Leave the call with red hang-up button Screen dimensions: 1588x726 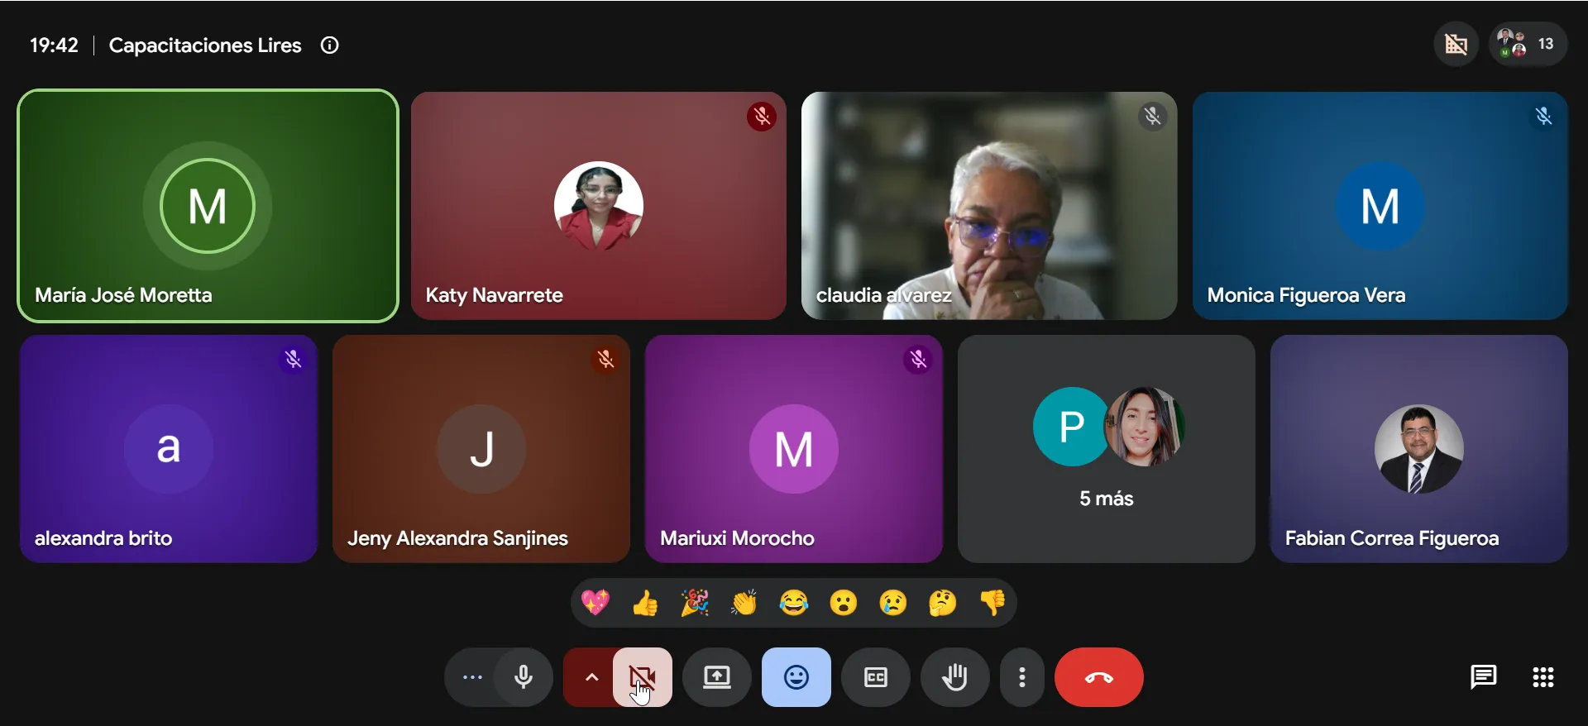pos(1099,677)
